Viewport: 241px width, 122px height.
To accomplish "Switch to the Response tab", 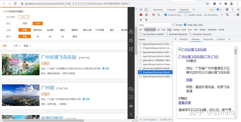I will pyautogui.click(x=208, y=39).
